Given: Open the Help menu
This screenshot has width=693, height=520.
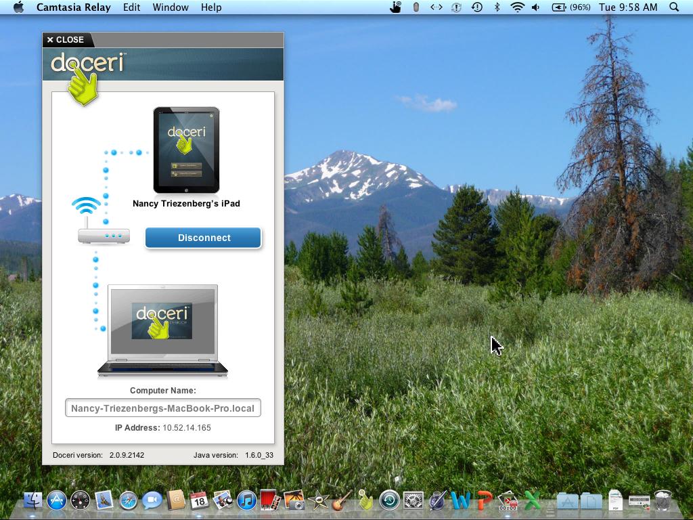Looking at the screenshot, I should (x=211, y=7).
